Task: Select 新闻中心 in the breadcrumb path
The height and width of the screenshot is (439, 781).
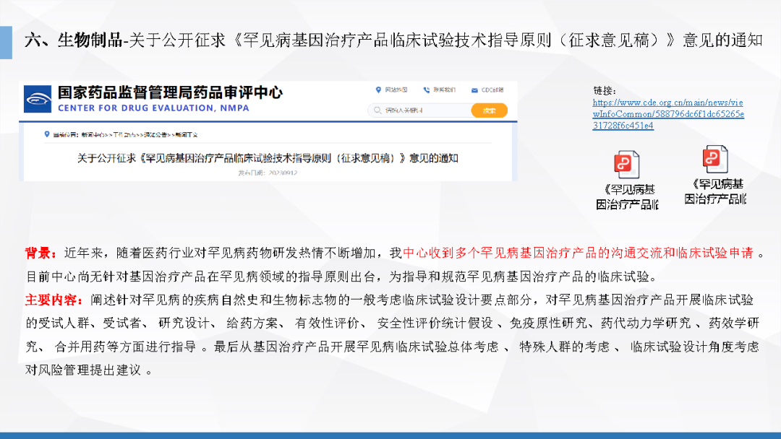Action: (x=92, y=134)
